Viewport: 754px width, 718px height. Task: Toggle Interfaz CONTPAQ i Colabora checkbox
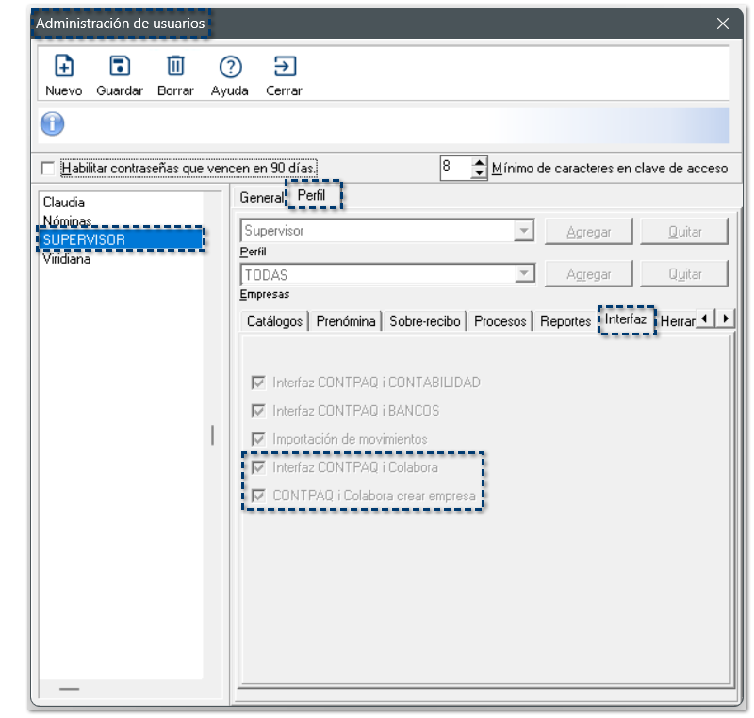pos(258,467)
